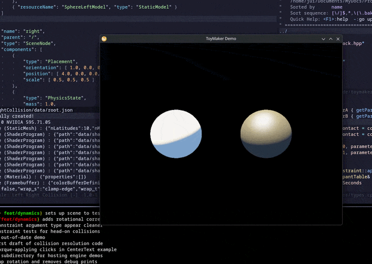
Task: Click the "position": [ 4.0, 0.0 line
Action: point(62,74)
